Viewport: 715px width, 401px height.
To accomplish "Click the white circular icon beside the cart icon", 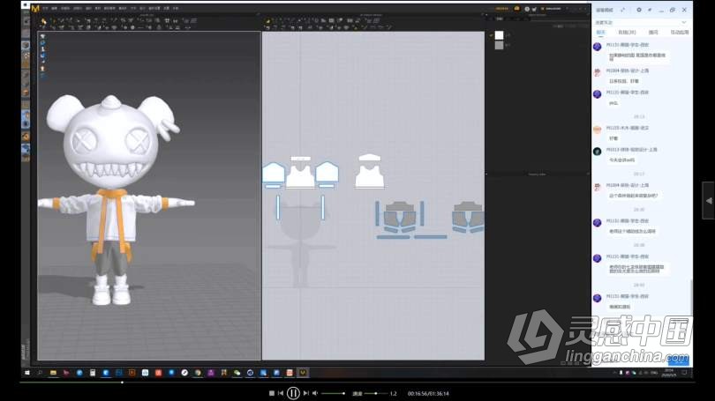I will pos(527,9).
